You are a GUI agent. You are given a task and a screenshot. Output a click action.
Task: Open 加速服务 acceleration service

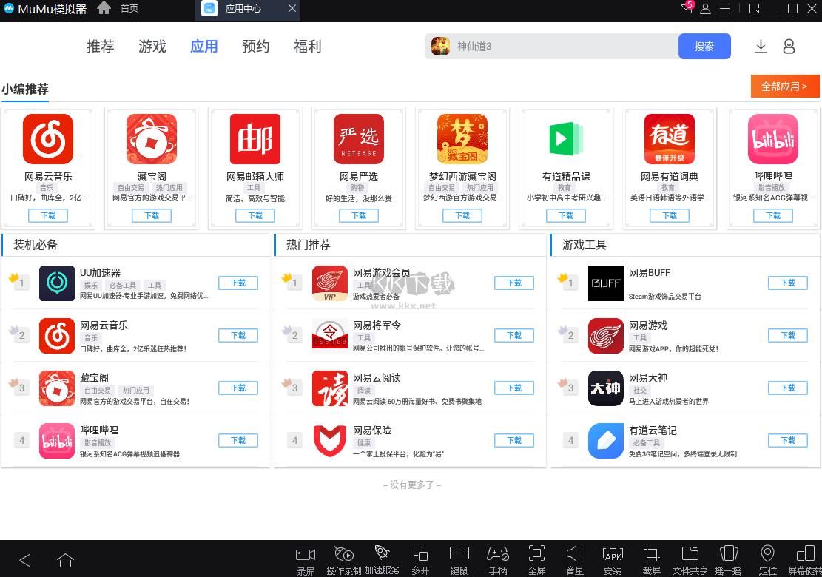[383, 559]
